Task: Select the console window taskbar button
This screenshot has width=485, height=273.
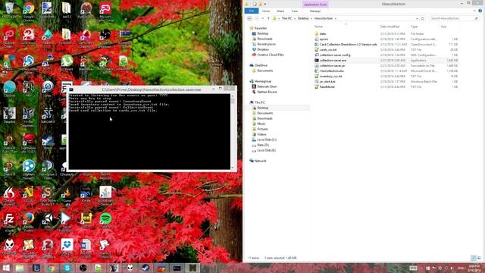Action: [x=177, y=268]
